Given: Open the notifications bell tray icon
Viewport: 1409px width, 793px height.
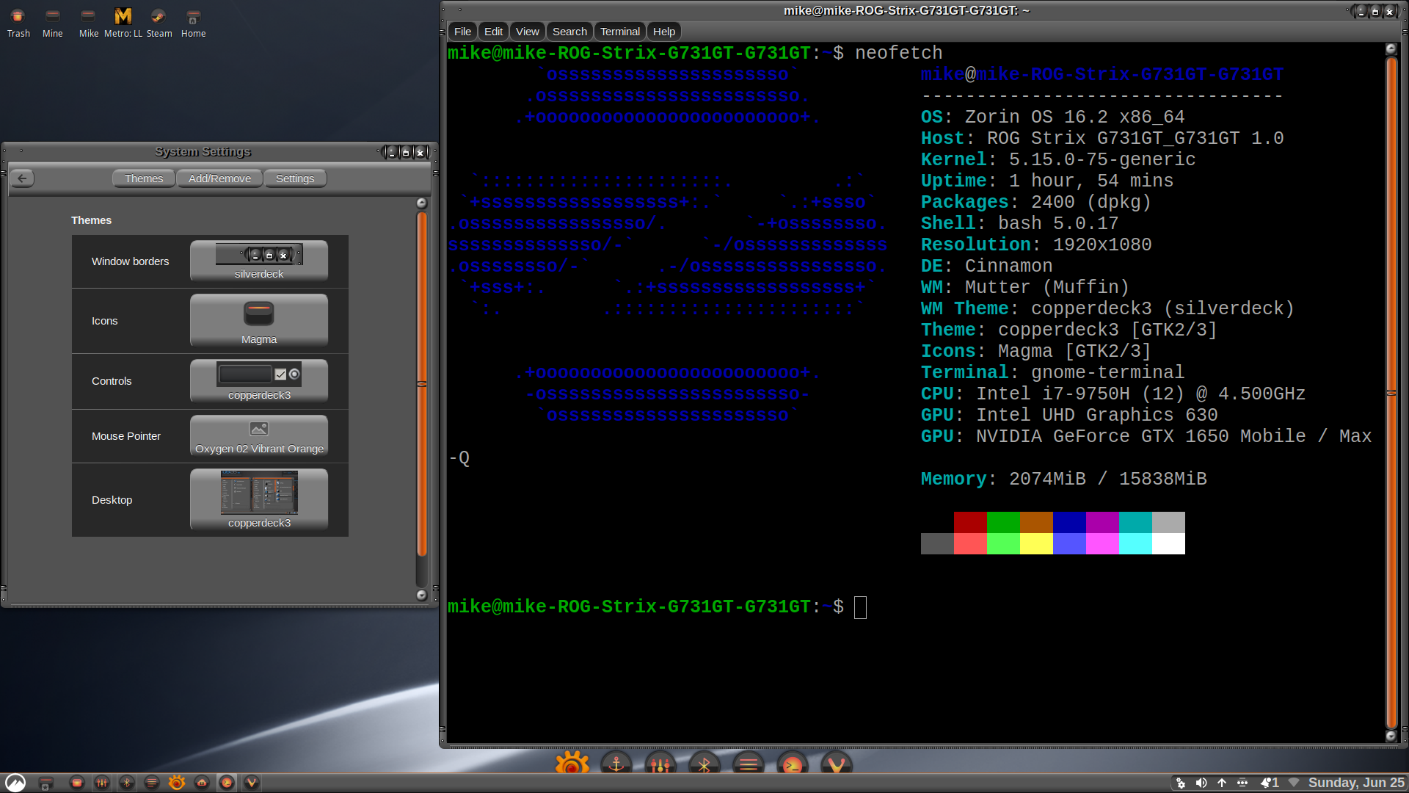Looking at the screenshot, I should point(1270,783).
